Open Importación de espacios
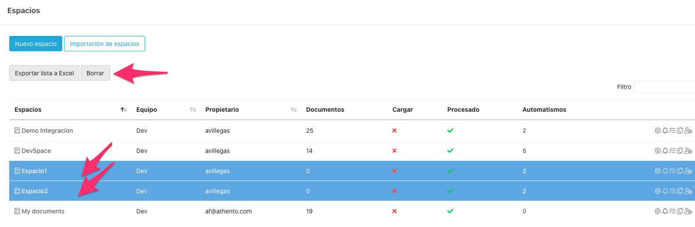The image size is (695, 227). click(104, 44)
